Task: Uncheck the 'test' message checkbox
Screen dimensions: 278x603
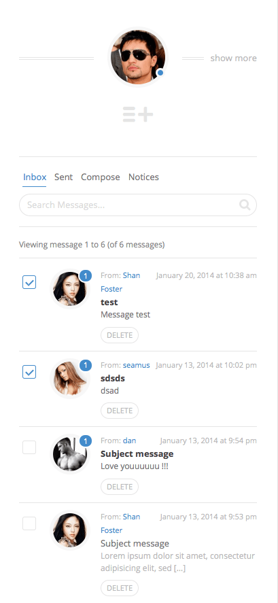Action: tap(29, 282)
